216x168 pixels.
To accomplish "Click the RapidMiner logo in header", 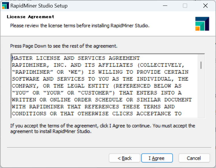I will pos(202,24).
